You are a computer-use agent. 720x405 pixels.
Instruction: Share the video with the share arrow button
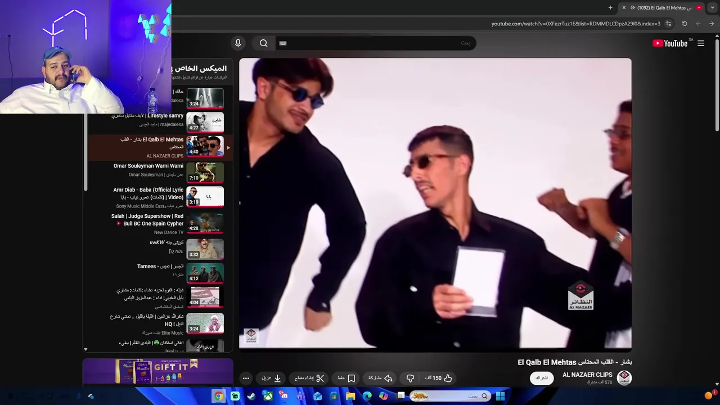(x=380, y=378)
